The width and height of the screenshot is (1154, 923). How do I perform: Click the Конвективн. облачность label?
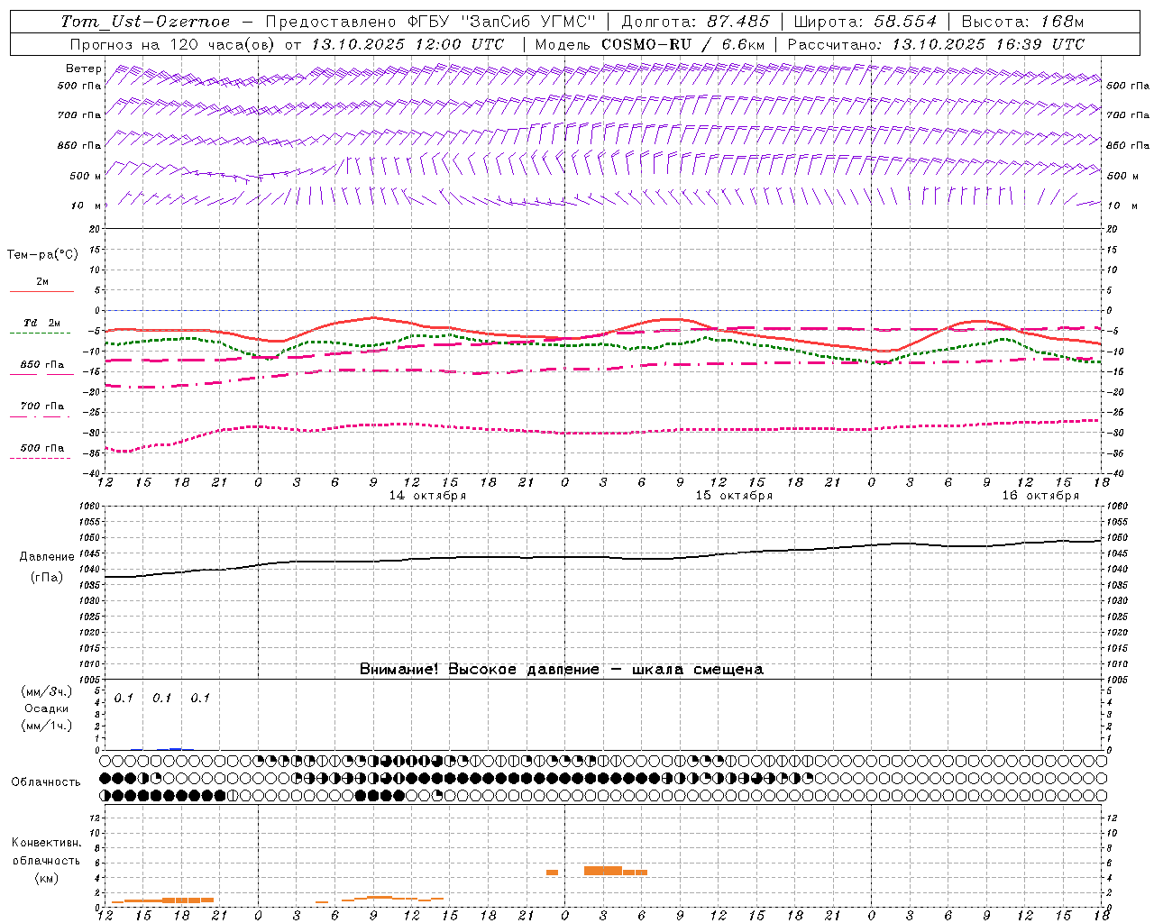[x=47, y=852]
